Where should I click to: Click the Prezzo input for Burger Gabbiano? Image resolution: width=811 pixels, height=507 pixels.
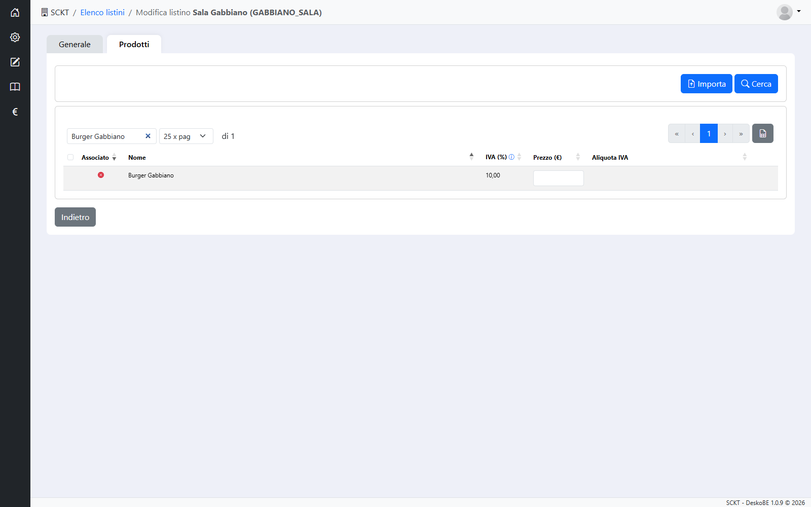pos(558,178)
